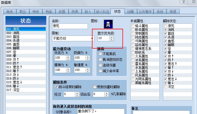Image resolution: width=197 pixels, height=114 pixels.
Task: Decrease 防御力 % with down arrow
Action: [88, 59]
